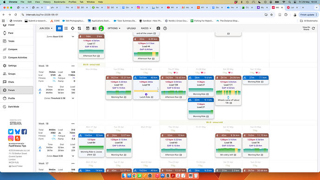Image resolution: width=320 pixels, height=180 pixels.
Task: Open the workout library book icon
Action: point(94,28)
